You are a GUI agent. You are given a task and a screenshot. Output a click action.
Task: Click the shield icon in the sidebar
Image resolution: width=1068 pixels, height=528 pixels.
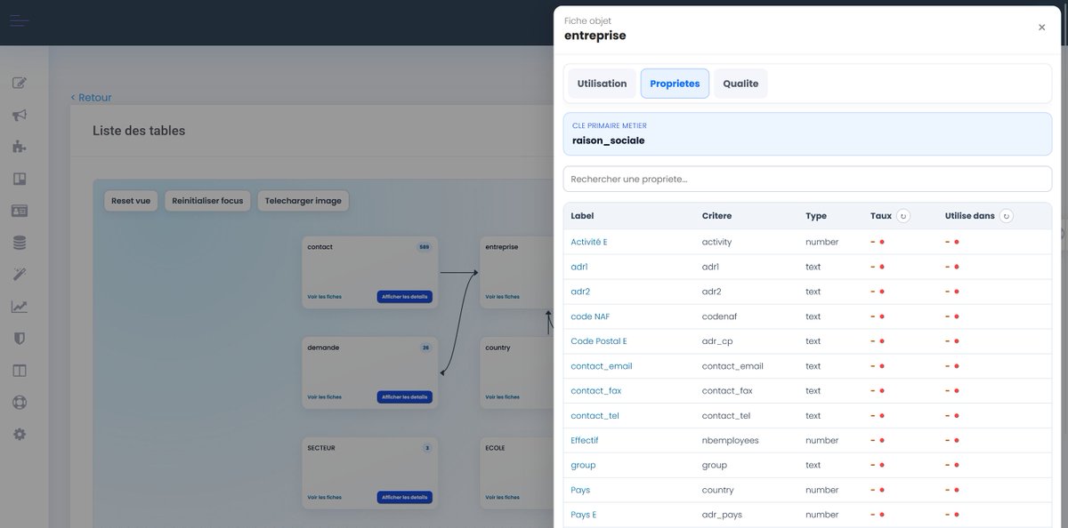20,338
